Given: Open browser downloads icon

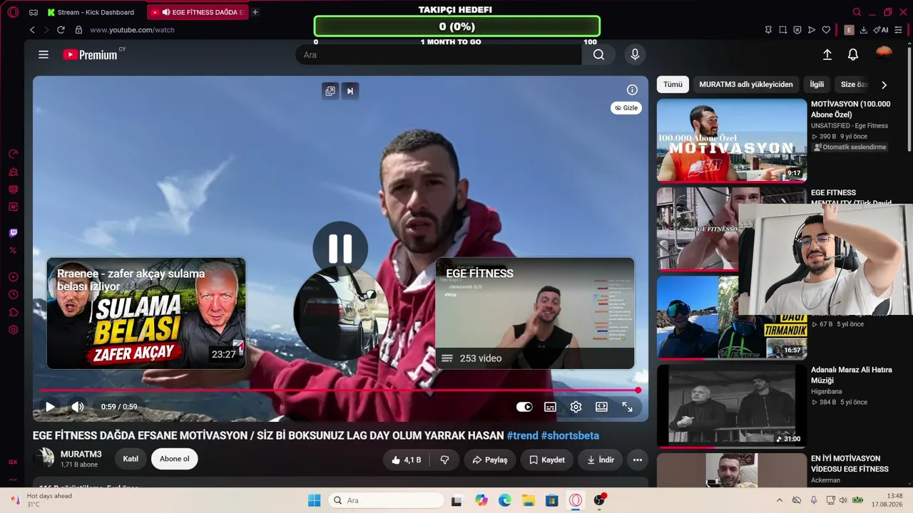Looking at the screenshot, I should [x=864, y=30].
